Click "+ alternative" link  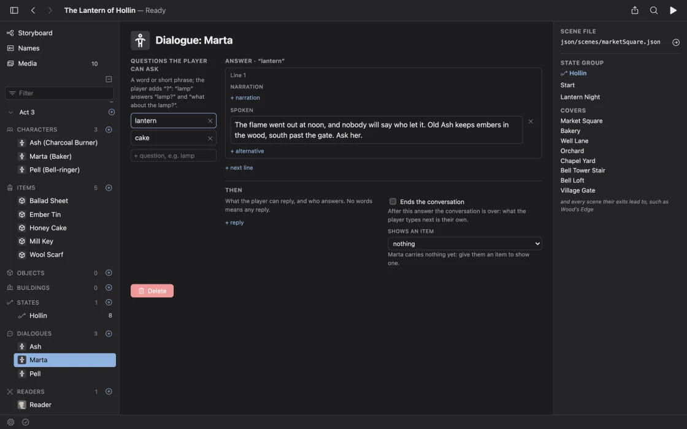tap(247, 151)
